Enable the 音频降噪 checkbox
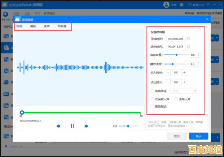 (152, 91)
